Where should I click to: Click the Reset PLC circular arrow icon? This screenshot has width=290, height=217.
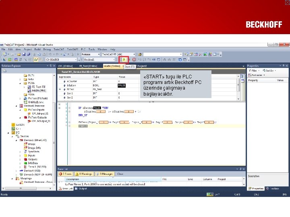tap(159, 59)
